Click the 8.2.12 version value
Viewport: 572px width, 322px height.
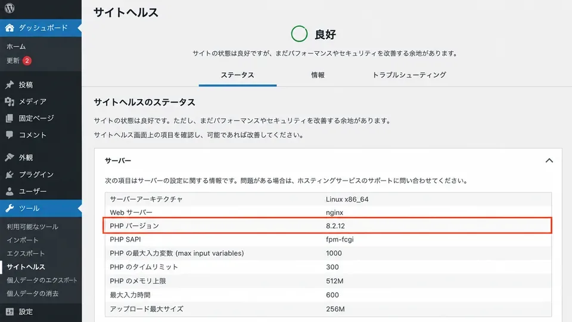point(335,226)
